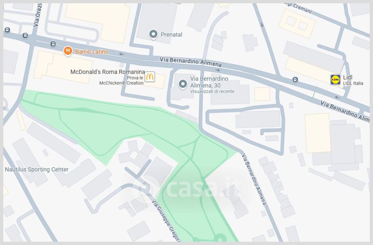Open the Prenatal place label

coord(171,34)
